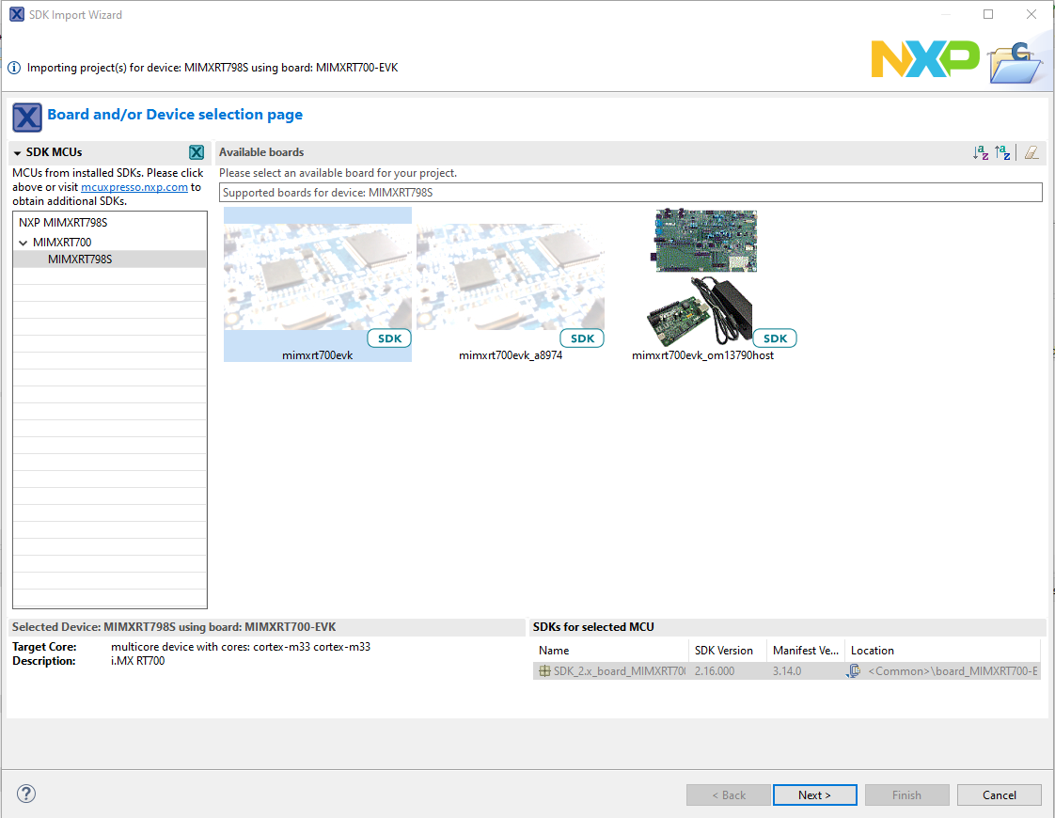
Task: Collapse the SDK MCUs section
Action: [x=17, y=152]
